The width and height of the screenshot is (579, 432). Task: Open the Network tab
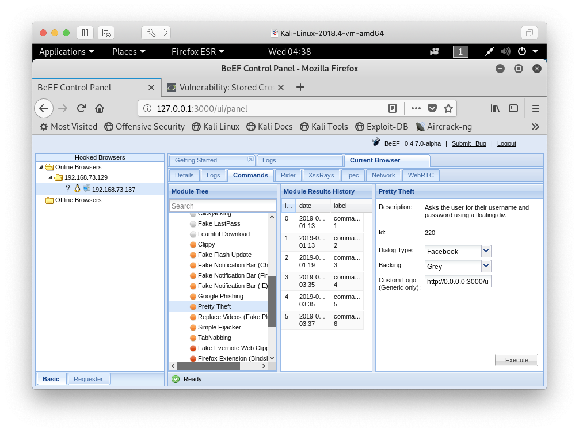(383, 175)
